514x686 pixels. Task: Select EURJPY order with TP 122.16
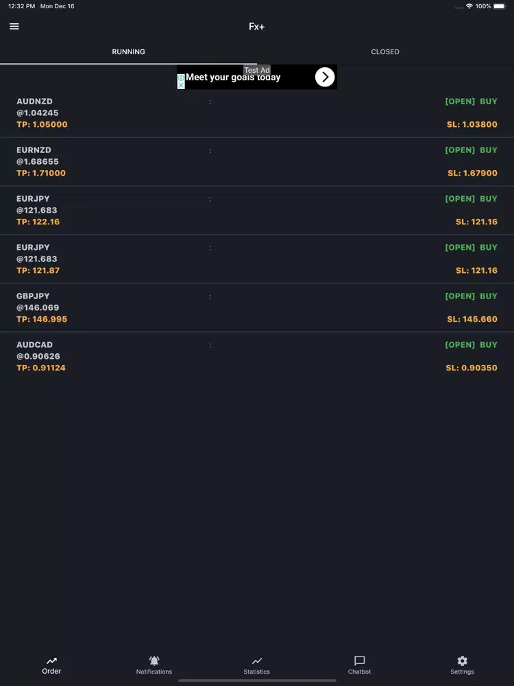click(x=257, y=211)
